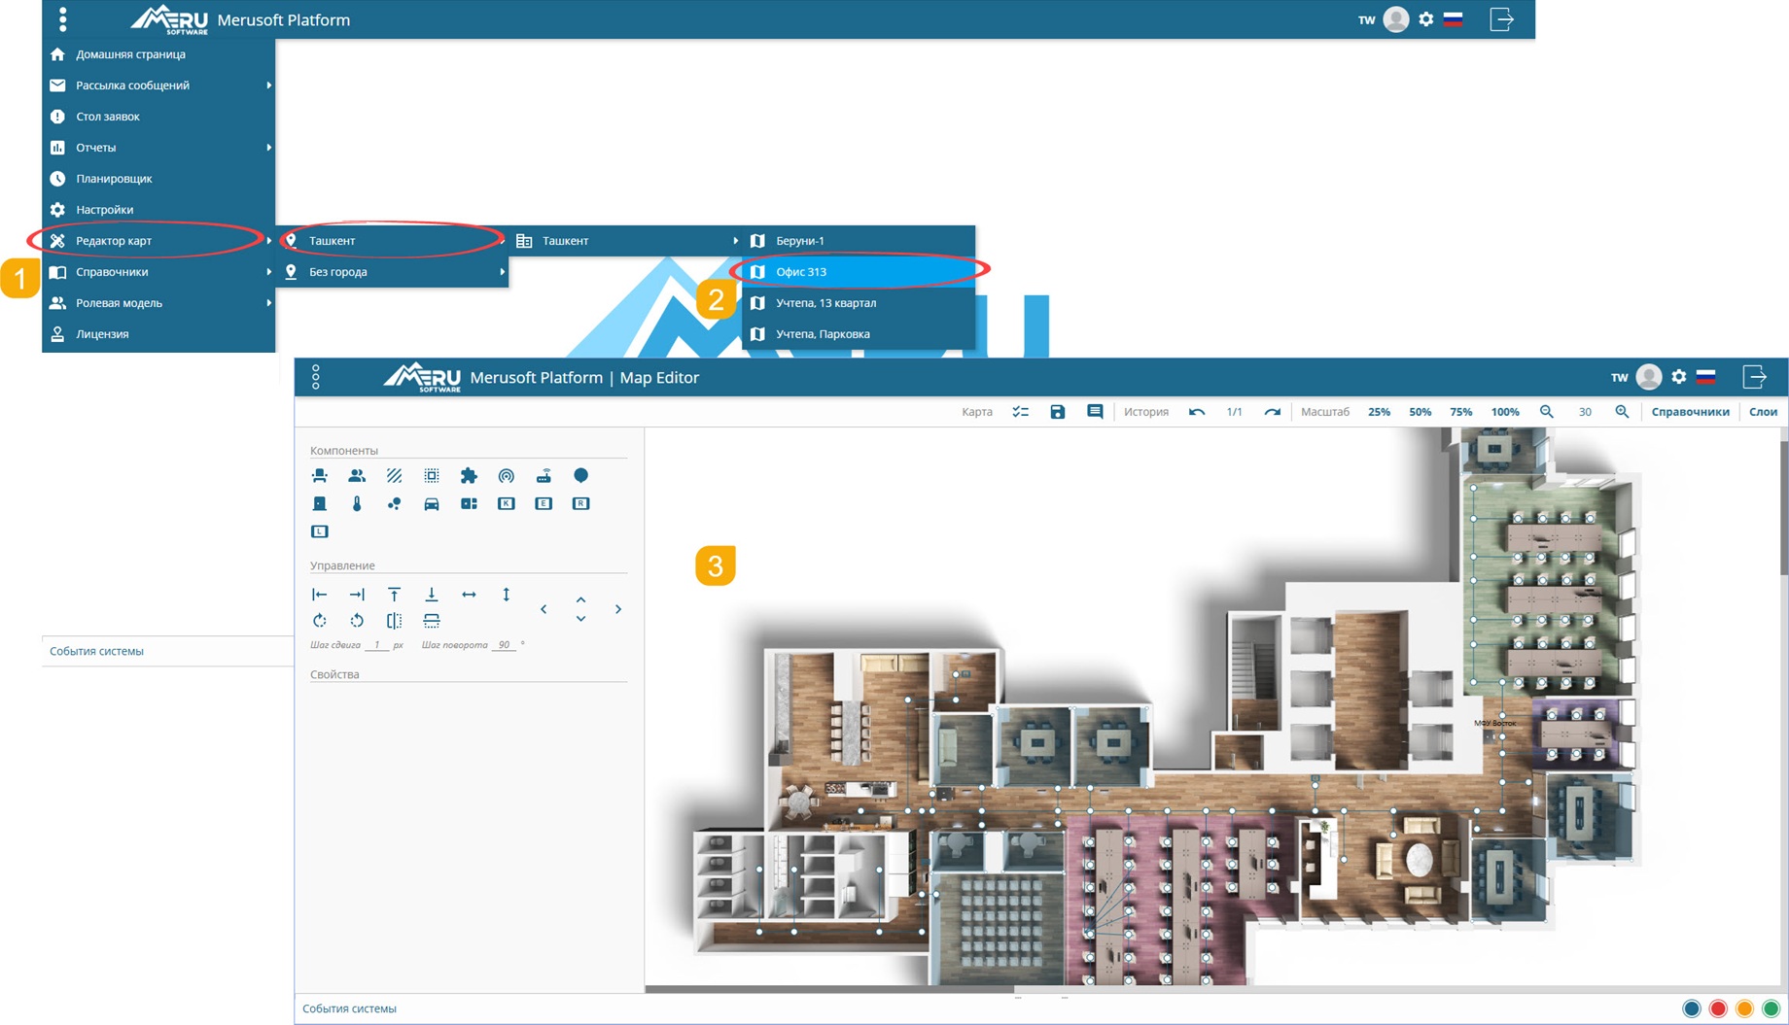The height and width of the screenshot is (1025, 1789).
Task: Click the red status circle
Action: 1718,1008
